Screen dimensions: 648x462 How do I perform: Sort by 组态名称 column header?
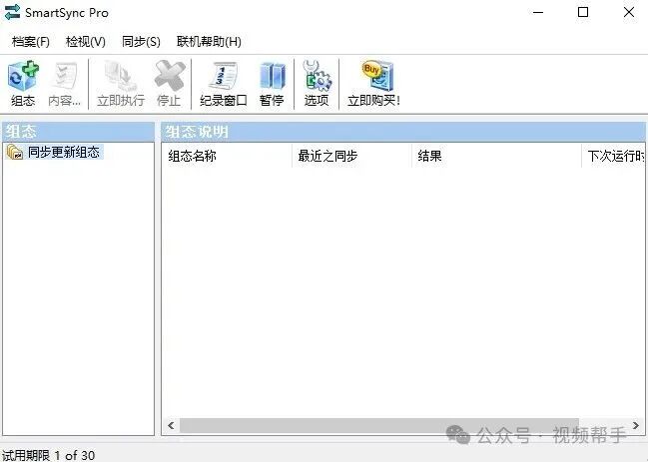point(227,156)
